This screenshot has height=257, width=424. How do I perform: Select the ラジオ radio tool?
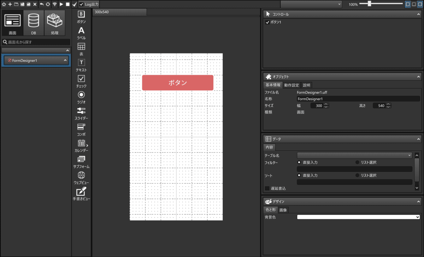click(x=81, y=97)
